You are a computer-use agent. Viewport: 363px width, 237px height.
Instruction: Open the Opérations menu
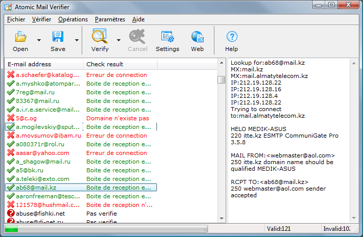tap(73, 19)
